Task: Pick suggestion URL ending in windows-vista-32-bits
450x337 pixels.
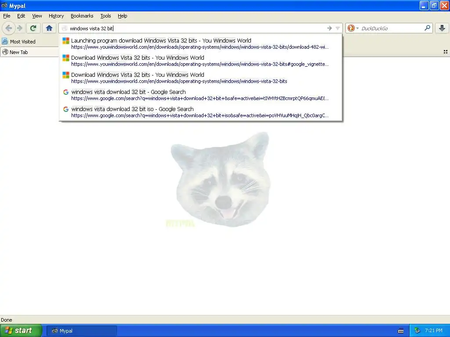Action: point(200,78)
